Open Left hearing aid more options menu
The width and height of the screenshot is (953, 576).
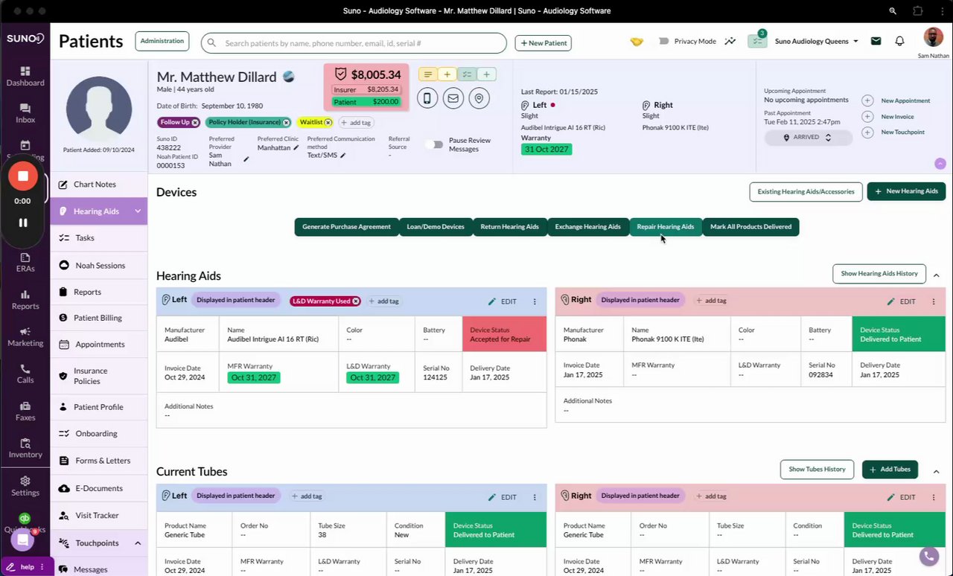coord(535,301)
